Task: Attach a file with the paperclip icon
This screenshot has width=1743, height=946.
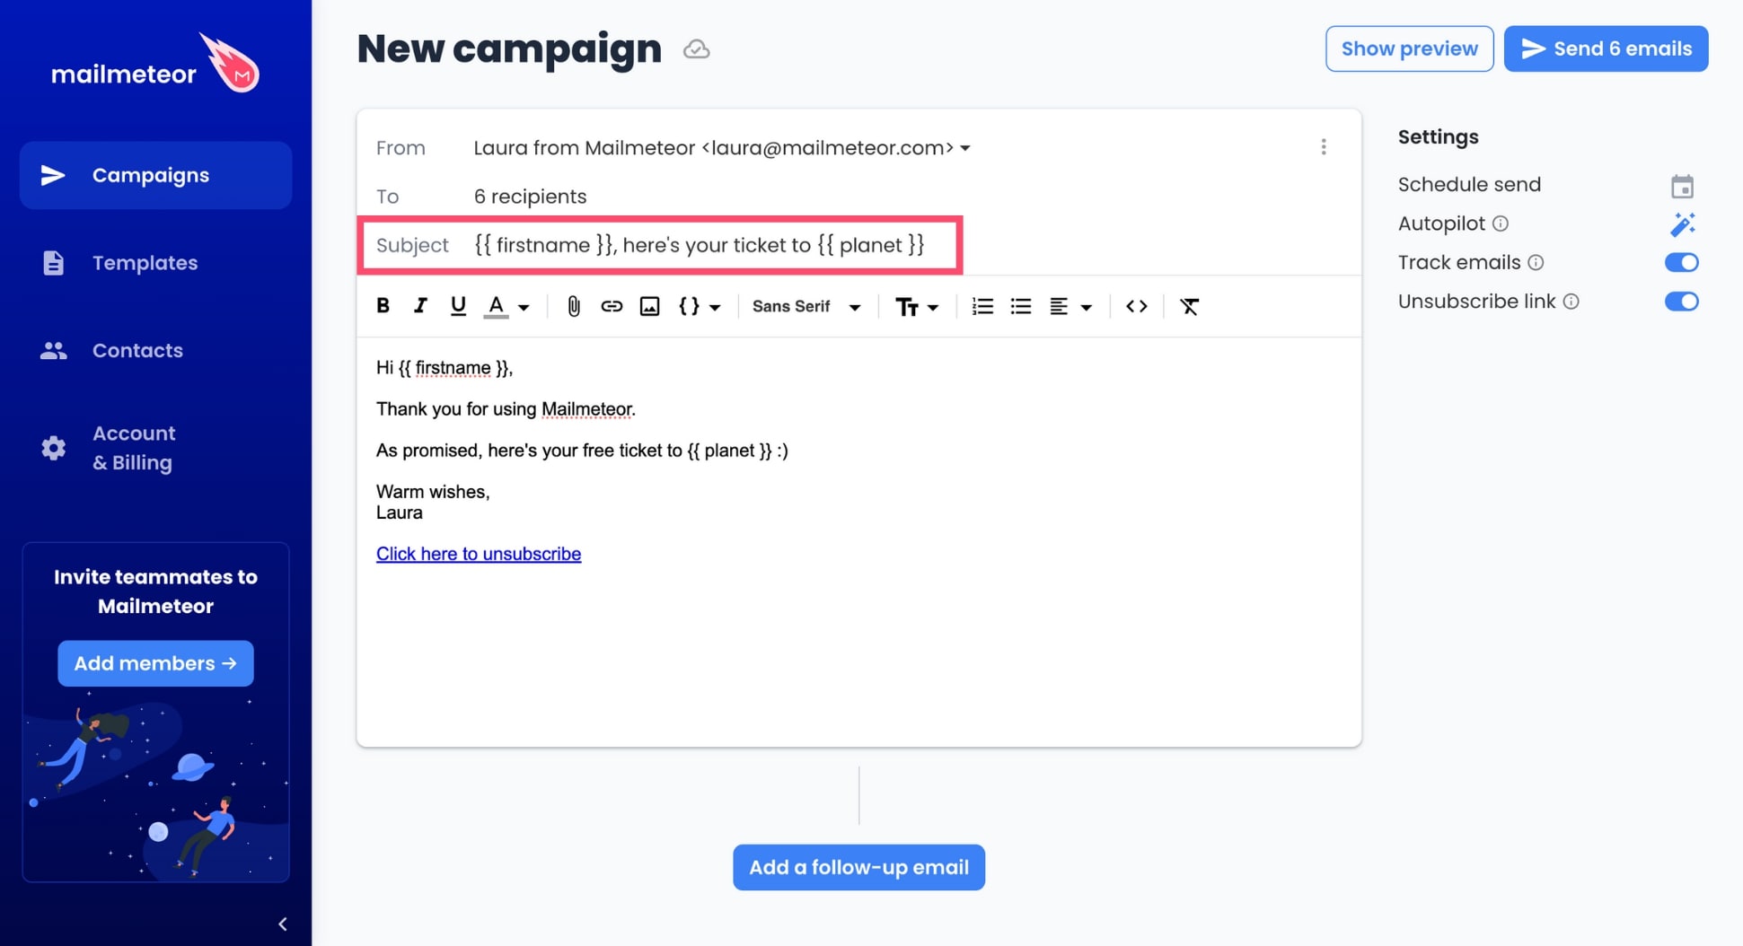Action: pyautogui.click(x=574, y=306)
